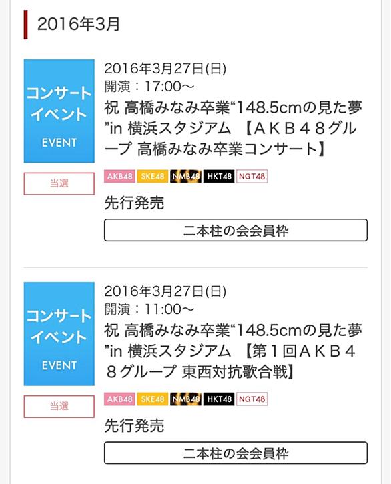This screenshot has width=391, height=484.
Task: Click the SKE48 orange badge in first event
Action: click(153, 176)
